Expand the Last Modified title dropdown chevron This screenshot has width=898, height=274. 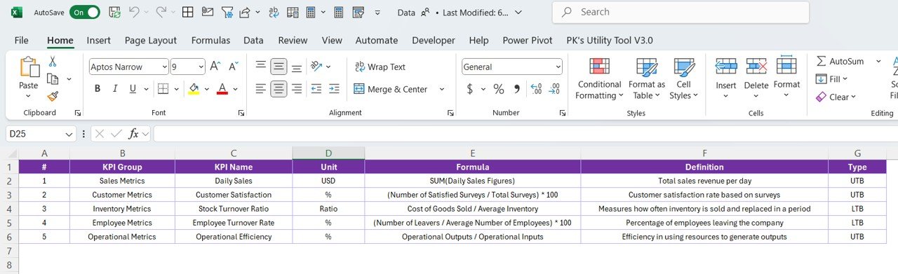(518, 13)
